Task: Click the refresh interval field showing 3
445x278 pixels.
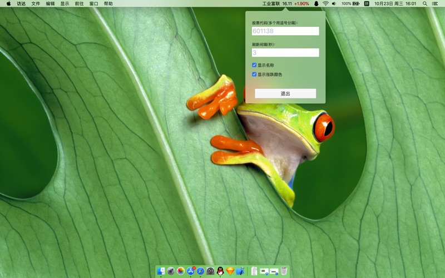Action: pyautogui.click(x=285, y=52)
